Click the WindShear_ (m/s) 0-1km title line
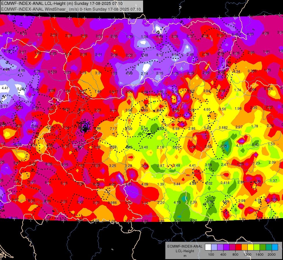The image size is (283, 260). pos(71,9)
